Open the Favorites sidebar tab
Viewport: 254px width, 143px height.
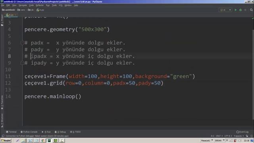click(2, 102)
